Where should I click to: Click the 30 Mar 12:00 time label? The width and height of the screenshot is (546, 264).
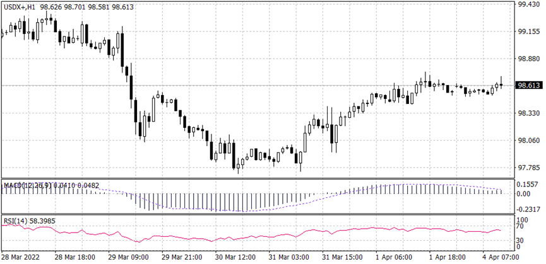point(236,257)
